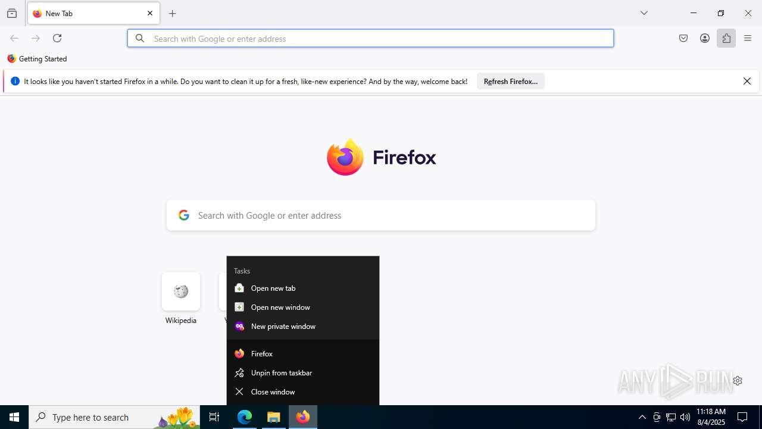
Task: Click the Wikipedia label text
Action: coord(181,321)
